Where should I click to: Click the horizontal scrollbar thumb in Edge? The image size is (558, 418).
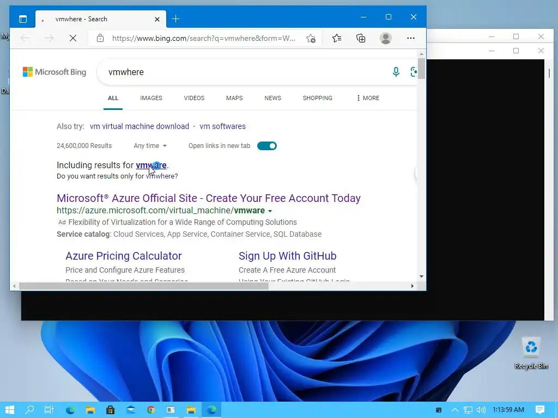click(x=144, y=286)
